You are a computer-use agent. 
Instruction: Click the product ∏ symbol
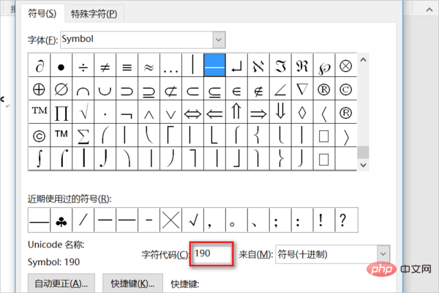tap(61, 112)
